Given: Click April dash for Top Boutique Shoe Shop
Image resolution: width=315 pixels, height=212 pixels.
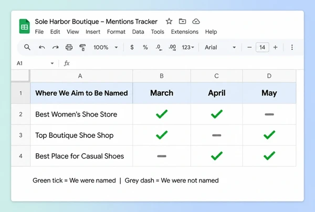Looking at the screenshot, I should tap(216, 135).
